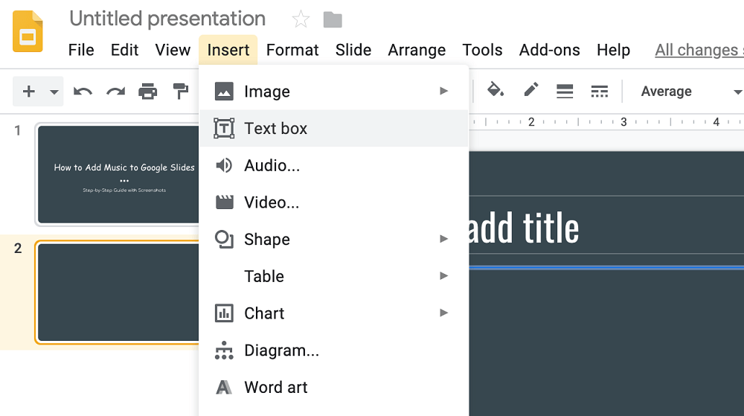
Task: Expand the Table submenu arrow
Action: (443, 275)
